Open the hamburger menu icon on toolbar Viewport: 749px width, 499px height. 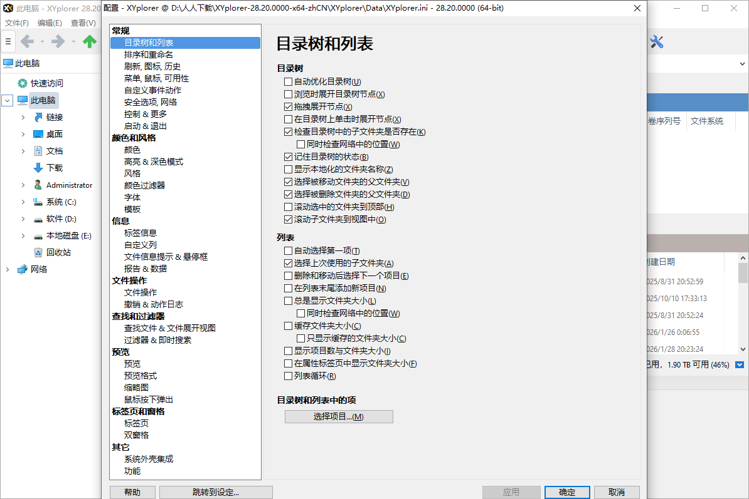coord(8,41)
